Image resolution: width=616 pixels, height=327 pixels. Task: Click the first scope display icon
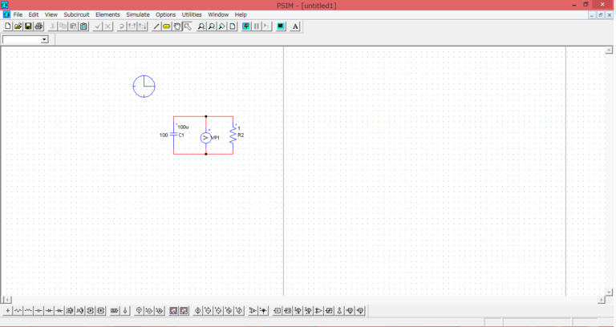click(x=173, y=310)
